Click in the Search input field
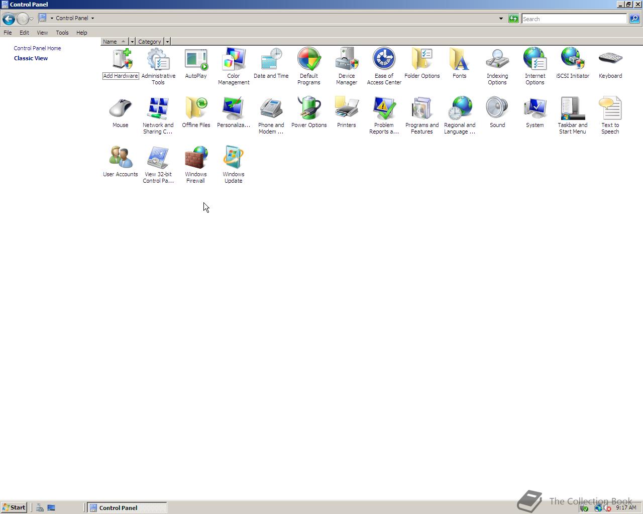This screenshot has width=643, height=514. coord(574,19)
